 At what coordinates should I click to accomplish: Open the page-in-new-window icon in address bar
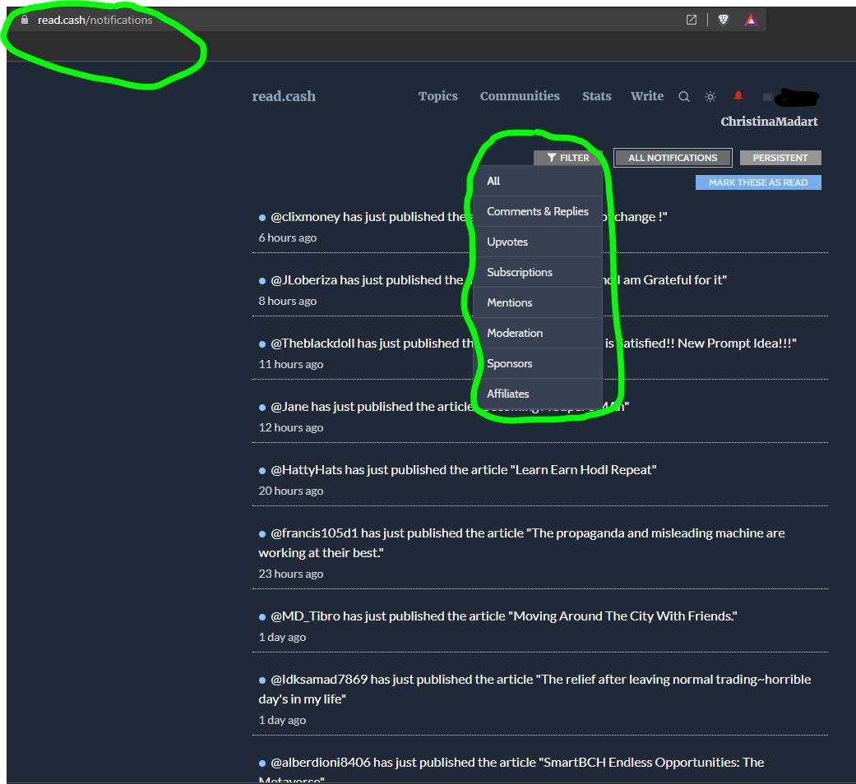(692, 20)
